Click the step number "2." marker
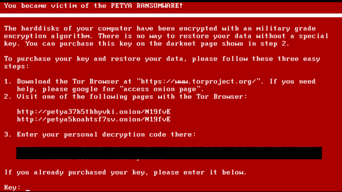The image size is (342, 192). (x=8, y=97)
